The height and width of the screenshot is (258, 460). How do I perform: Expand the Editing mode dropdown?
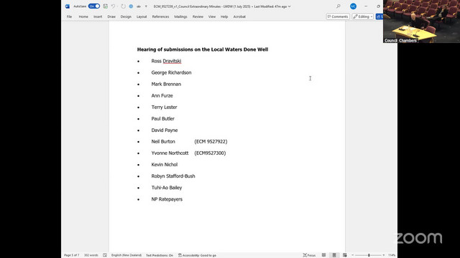(363, 16)
